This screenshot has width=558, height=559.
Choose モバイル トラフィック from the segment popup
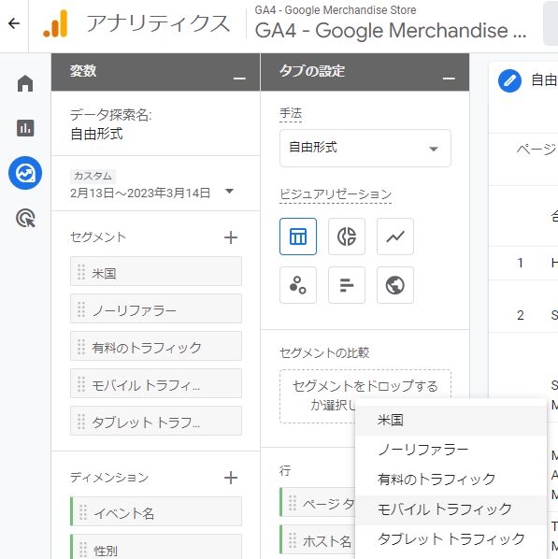point(451,509)
